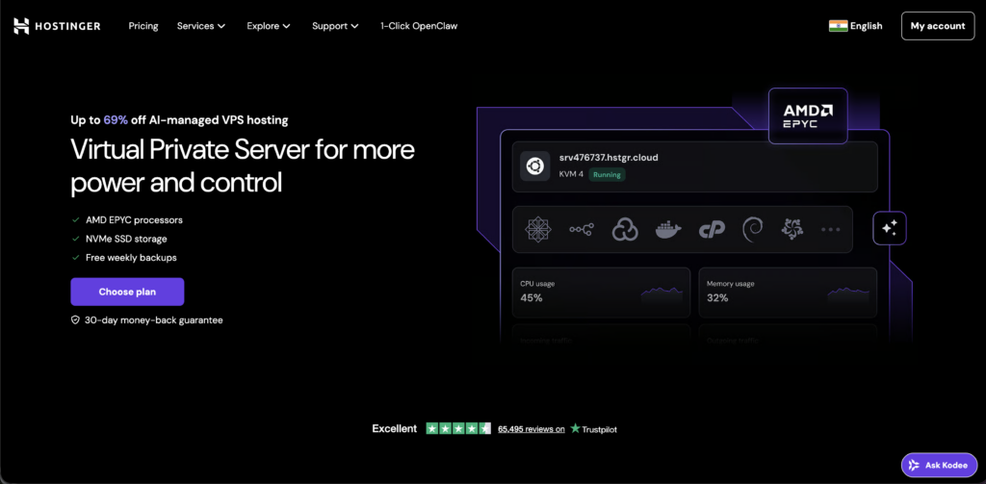Screen dimensions: 986x484
Task: Click the three-dots more icon
Action: tap(831, 230)
